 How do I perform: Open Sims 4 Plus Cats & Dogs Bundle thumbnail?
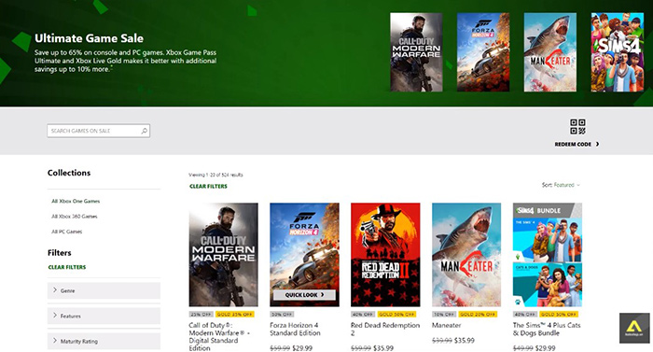coord(548,255)
